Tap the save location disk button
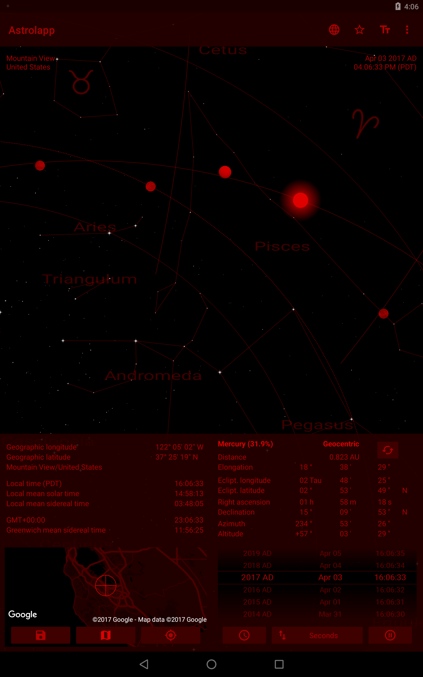This screenshot has height=677, width=423. [40, 635]
